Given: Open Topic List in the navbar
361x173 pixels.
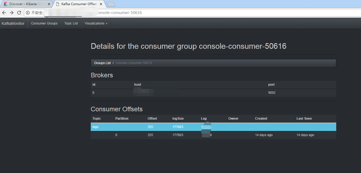Looking at the screenshot, I should pos(71,23).
